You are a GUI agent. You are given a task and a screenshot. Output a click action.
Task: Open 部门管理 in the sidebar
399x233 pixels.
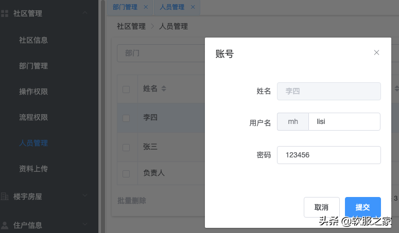click(x=33, y=66)
